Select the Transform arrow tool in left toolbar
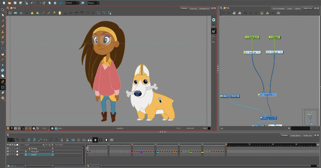 pos(3,10)
